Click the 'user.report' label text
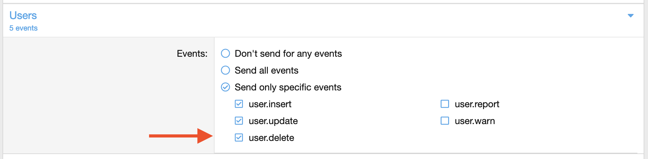The width and height of the screenshot is (648, 159). tap(477, 104)
